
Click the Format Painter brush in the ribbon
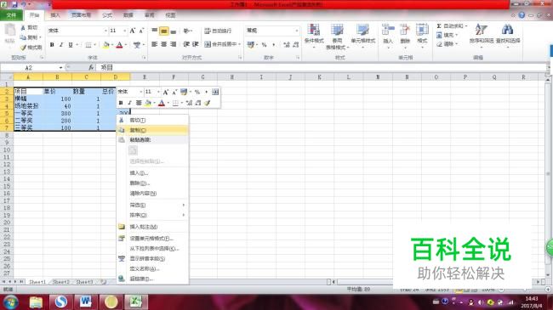click(23, 48)
